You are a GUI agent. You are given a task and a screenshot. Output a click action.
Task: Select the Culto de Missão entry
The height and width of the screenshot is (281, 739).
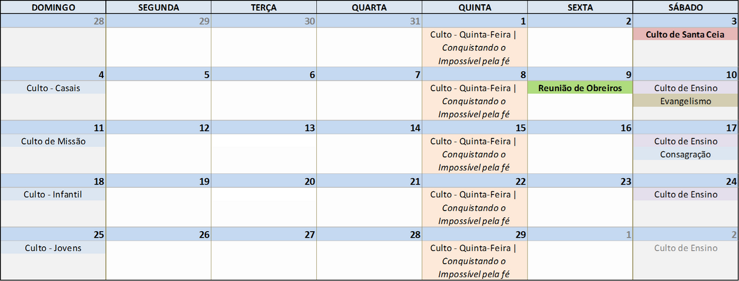(x=53, y=141)
